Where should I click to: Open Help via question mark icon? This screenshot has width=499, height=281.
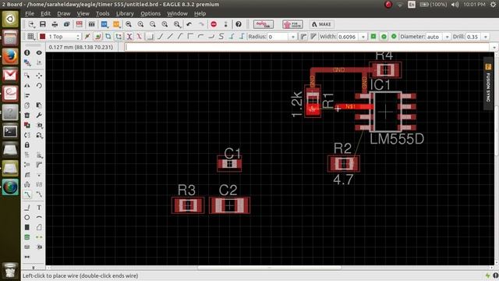[239, 24]
